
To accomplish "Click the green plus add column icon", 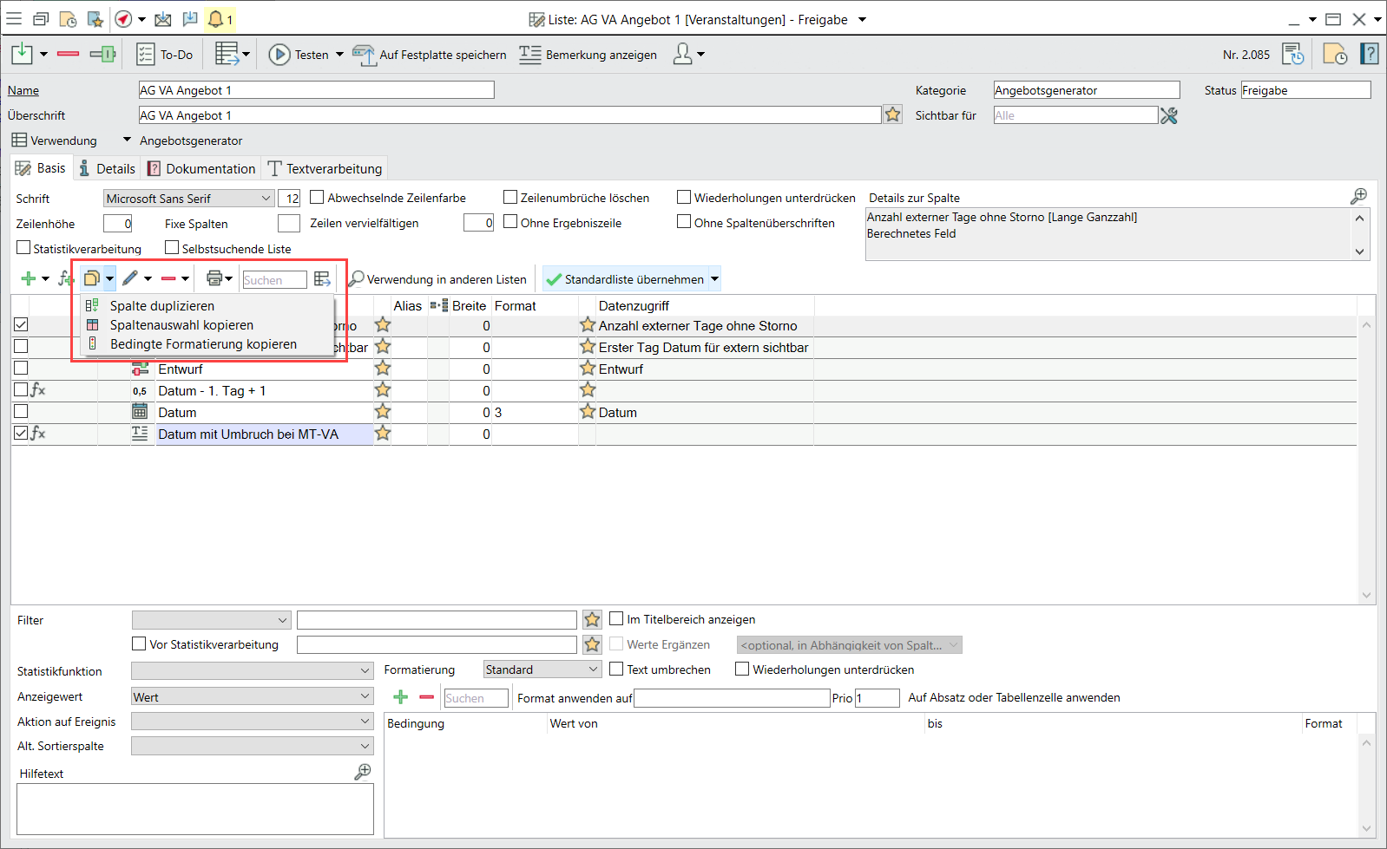I will tap(29, 278).
